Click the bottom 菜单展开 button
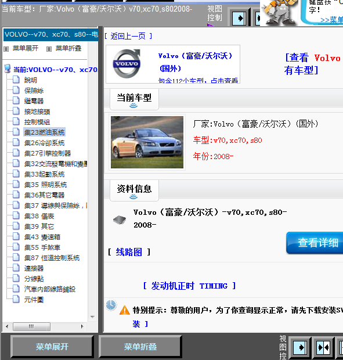 pyautogui.click(x=52, y=347)
